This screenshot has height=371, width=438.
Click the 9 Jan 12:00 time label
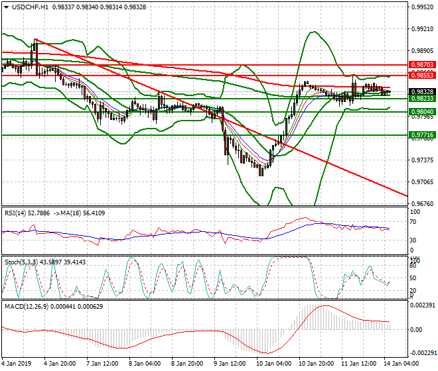point(230,364)
